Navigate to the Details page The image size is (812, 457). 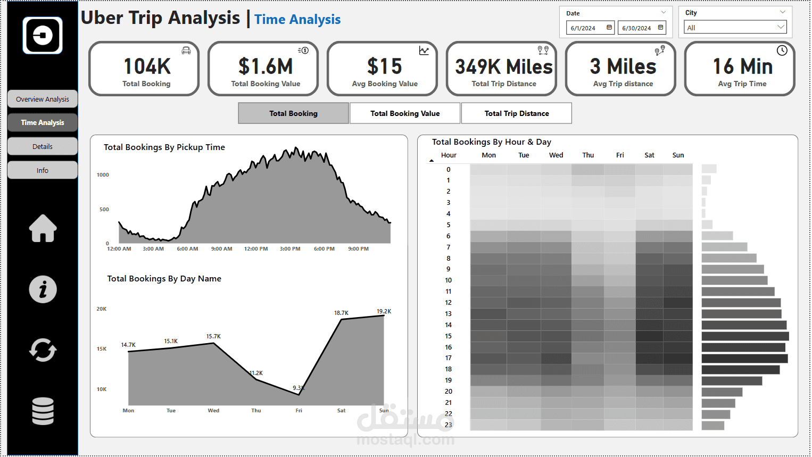click(x=43, y=146)
